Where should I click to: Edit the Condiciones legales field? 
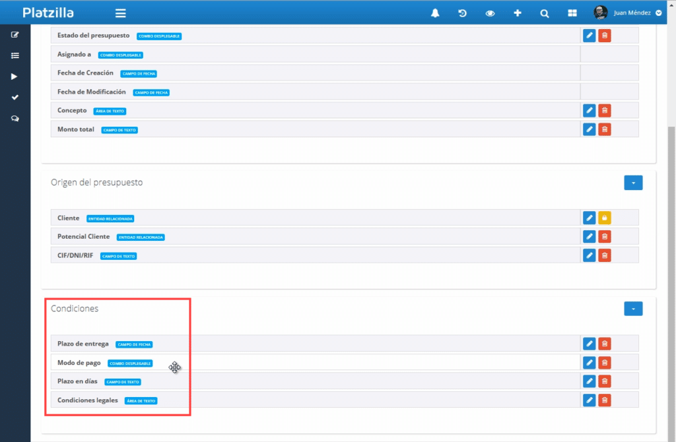[x=589, y=400]
